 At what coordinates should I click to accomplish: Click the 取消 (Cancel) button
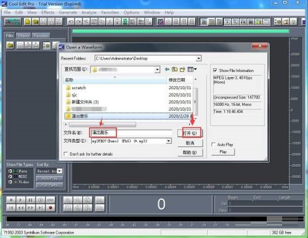coord(190,143)
